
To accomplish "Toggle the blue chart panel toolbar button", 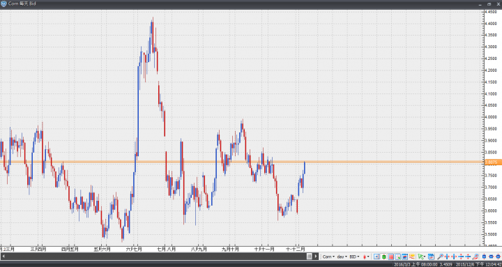I will (404, 257).
